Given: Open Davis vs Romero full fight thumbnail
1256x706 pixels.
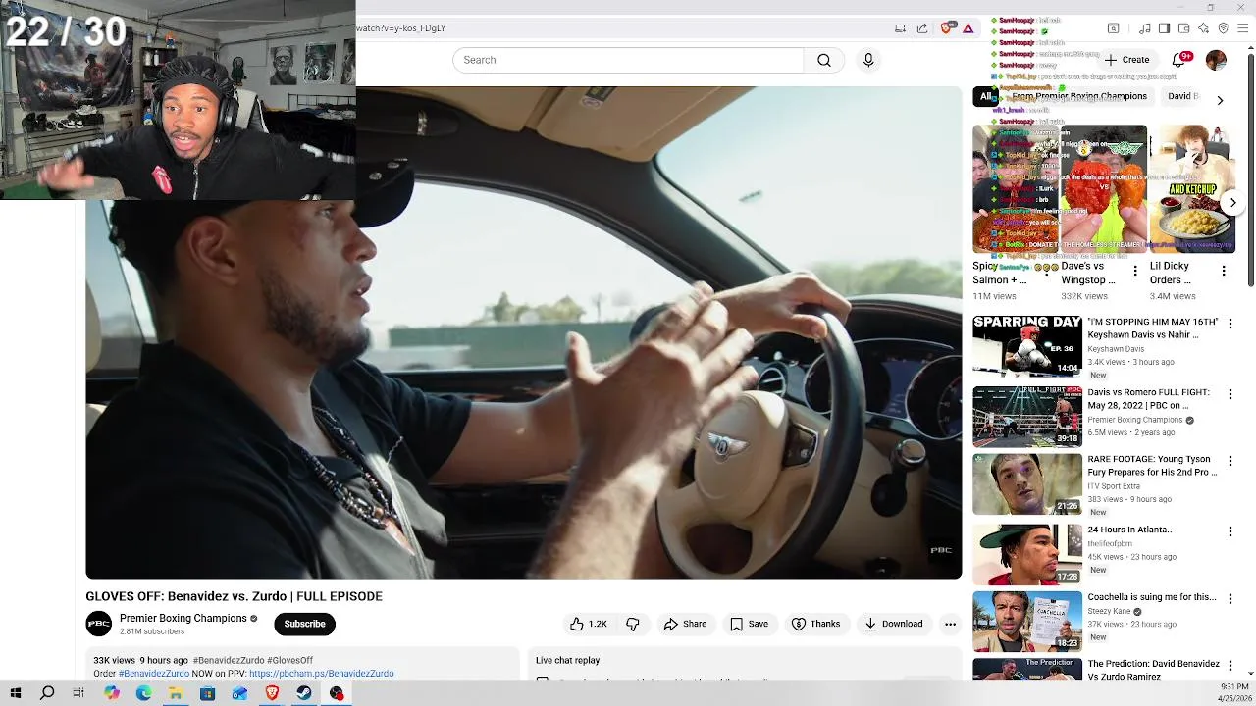Looking at the screenshot, I should [x=1027, y=417].
